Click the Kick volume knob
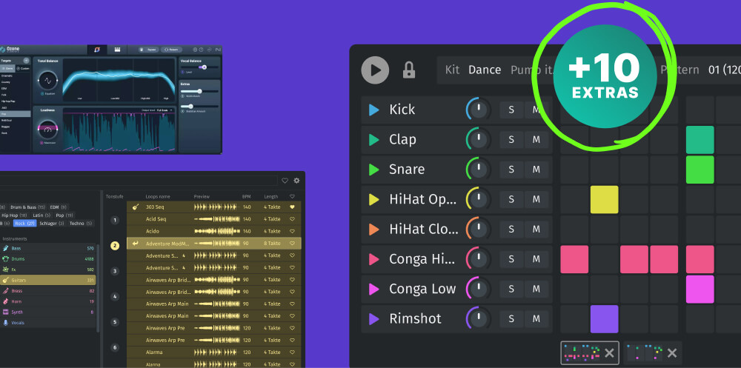 pyautogui.click(x=479, y=110)
